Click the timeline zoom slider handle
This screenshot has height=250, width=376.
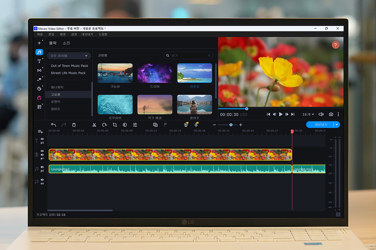[x=231, y=125]
